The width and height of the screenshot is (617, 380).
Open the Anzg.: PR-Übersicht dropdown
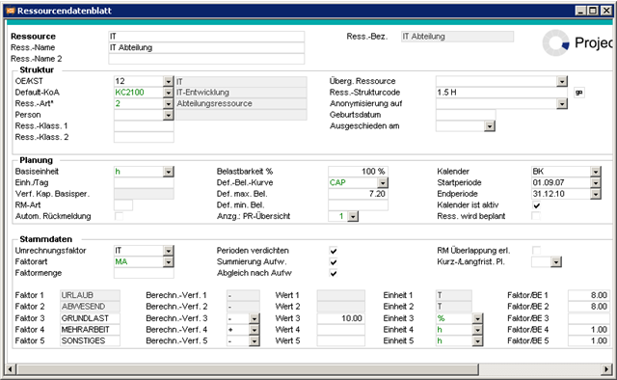[353, 217]
